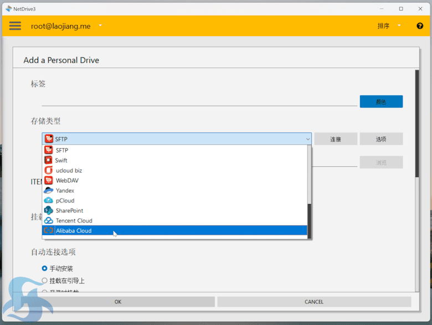Choose WebDAV storage type
Screen dimensions: 432x325
click(x=174, y=180)
